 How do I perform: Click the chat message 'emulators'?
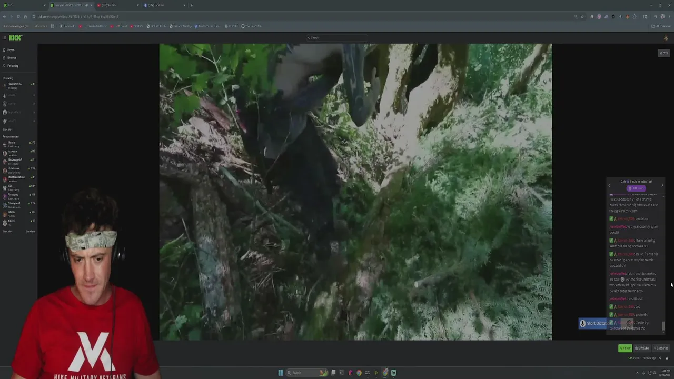pyautogui.click(x=641, y=219)
